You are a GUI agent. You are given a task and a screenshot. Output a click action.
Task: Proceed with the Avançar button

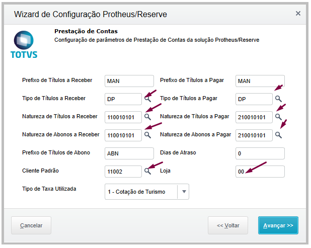click(x=278, y=225)
